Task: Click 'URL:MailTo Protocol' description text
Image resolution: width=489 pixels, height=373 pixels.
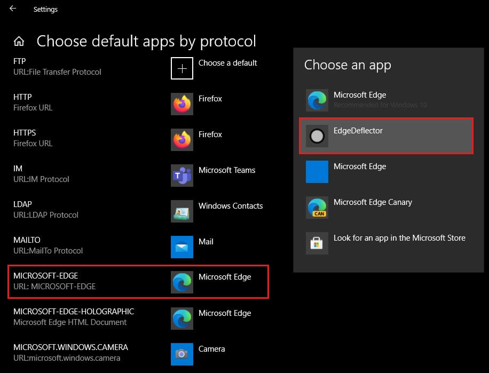Action: click(x=48, y=251)
